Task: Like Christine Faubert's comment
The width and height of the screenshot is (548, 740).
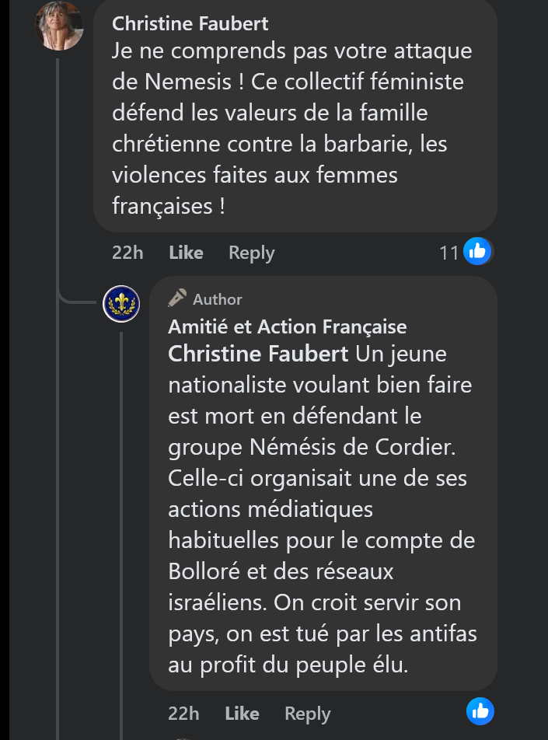Action: (186, 253)
